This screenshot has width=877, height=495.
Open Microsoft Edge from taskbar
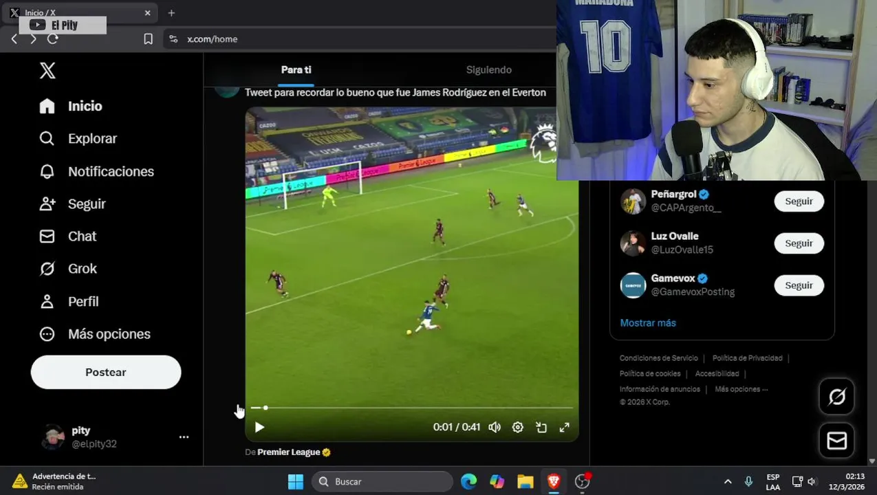pyautogui.click(x=468, y=481)
